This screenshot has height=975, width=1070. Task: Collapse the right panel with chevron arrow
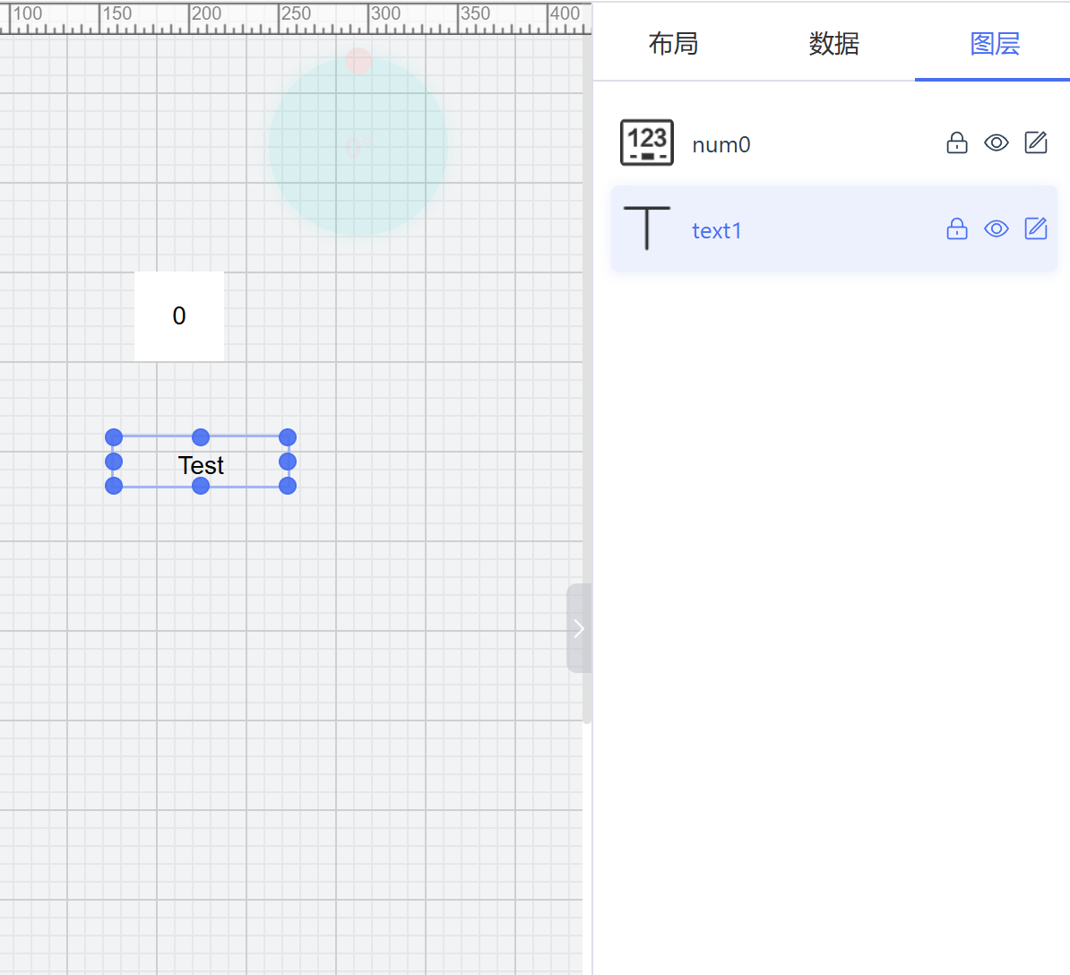point(579,628)
